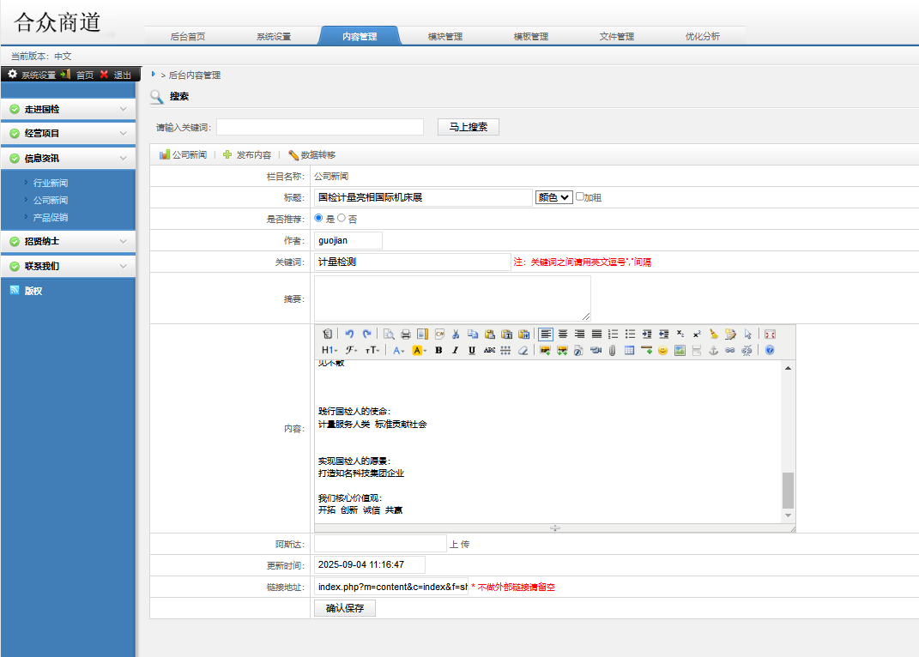
Task: Click the scissors cut icon
Action: 456,334
